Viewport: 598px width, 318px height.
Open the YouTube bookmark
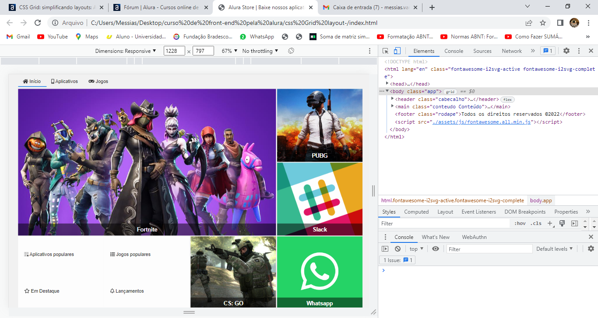click(x=53, y=37)
